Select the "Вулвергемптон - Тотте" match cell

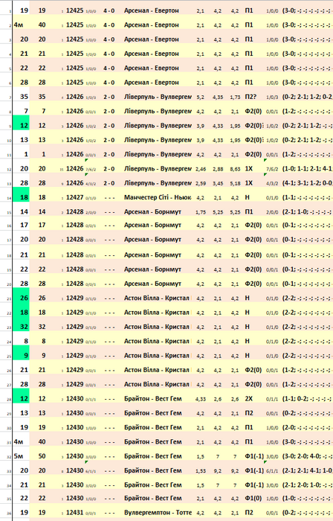click(x=158, y=512)
